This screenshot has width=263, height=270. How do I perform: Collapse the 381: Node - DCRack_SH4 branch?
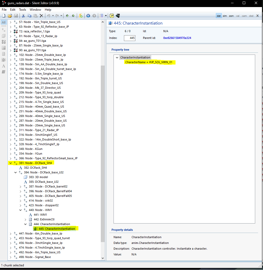click(x=10, y=163)
